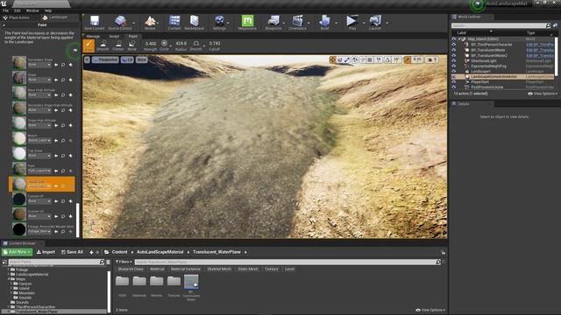This screenshot has width=561, height=315.
Task: Open Beach layer info dropdown
Action: coord(39,141)
